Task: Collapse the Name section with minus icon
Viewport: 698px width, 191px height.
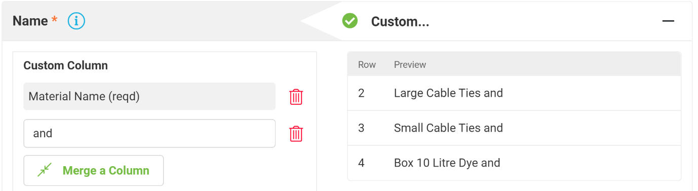Action: pyautogui.click(x=668, y=21)
